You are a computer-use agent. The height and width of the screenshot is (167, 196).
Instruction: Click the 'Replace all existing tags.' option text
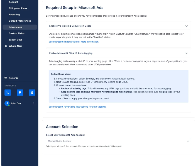74,88
